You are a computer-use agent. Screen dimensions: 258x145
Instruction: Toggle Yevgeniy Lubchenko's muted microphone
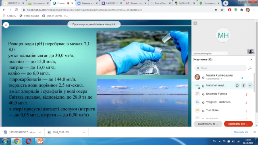[x=246, y=103]
